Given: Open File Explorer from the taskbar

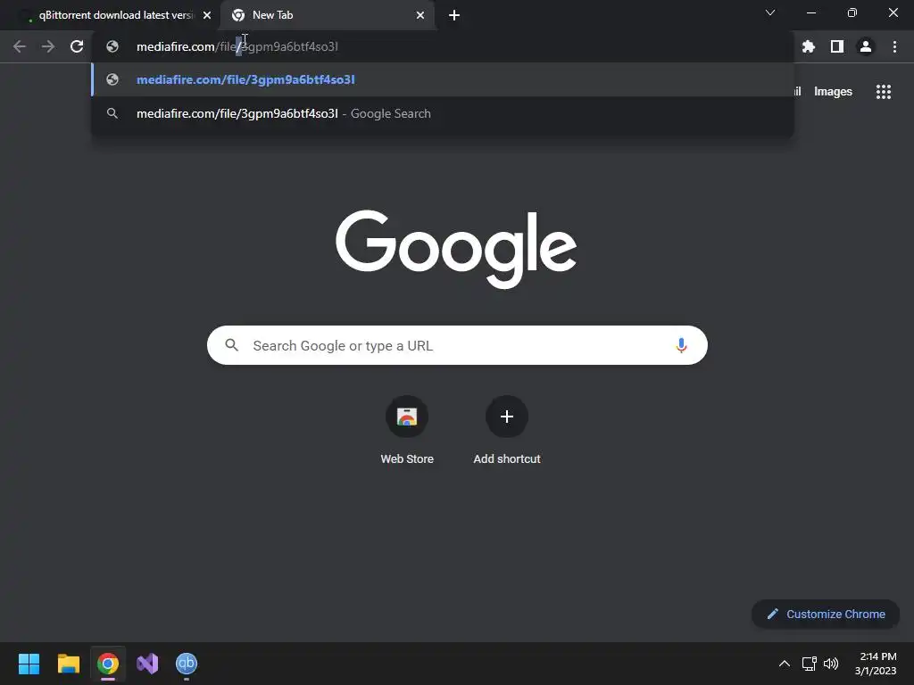Looking at the screenshot, I should pyautogui.click(x=68, y=664).
